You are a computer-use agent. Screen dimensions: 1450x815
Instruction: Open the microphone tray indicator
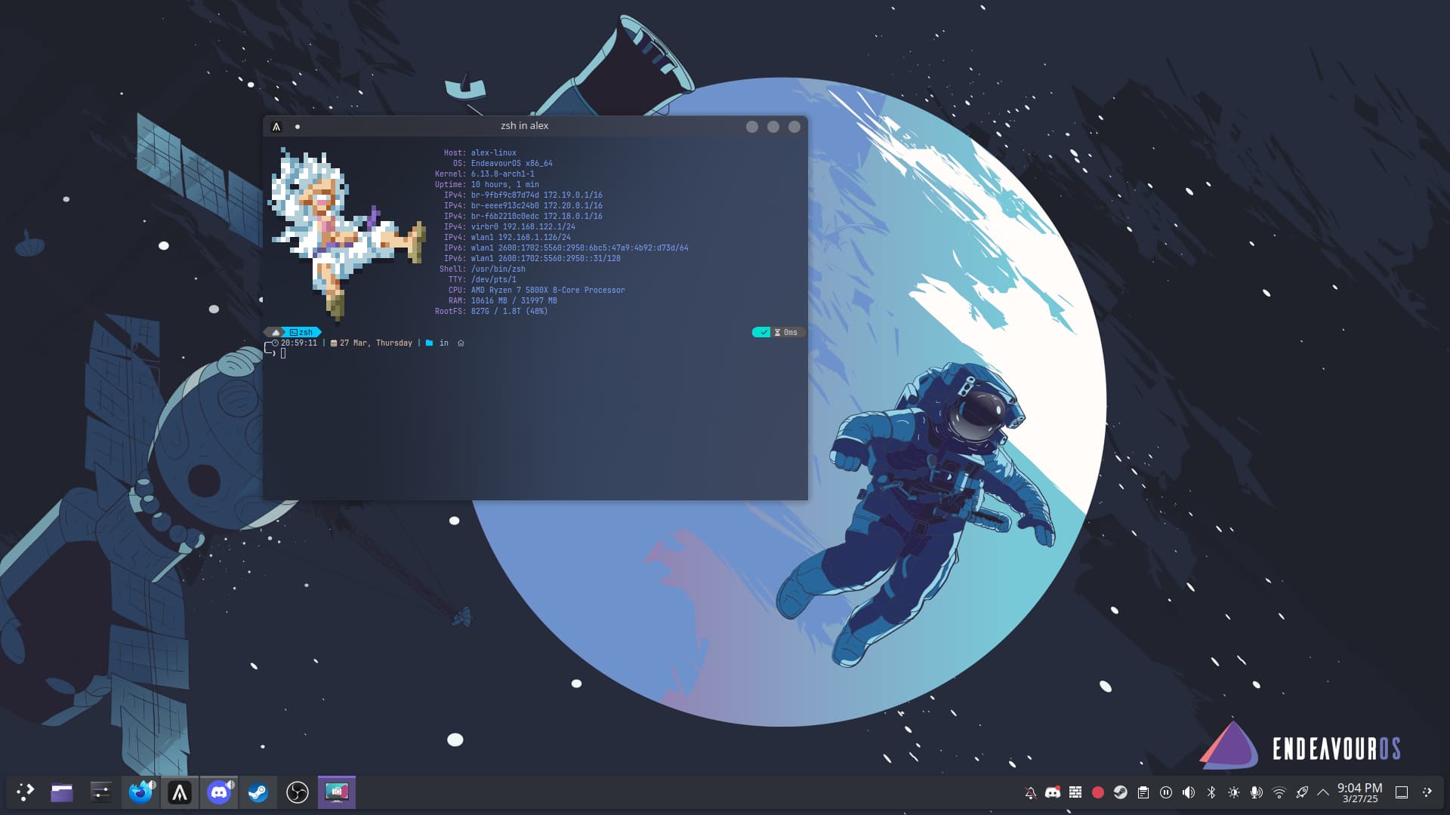coord(1257,792)
